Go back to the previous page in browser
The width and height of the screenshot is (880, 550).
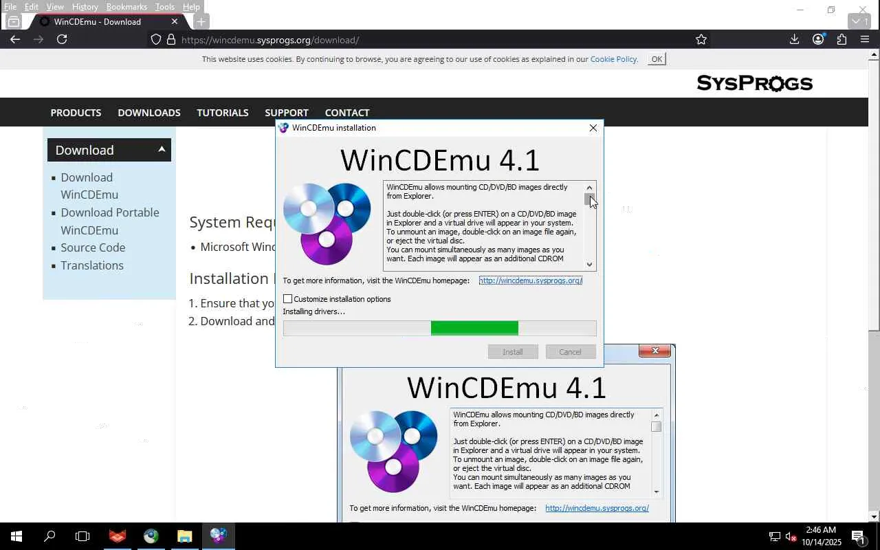(x=15, y=39)
